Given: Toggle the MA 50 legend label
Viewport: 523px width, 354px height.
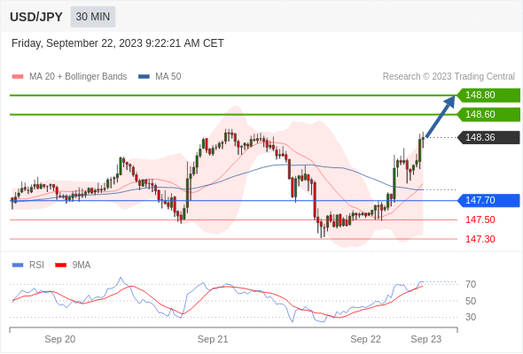Looking at the screenshot, I should 168,77.
